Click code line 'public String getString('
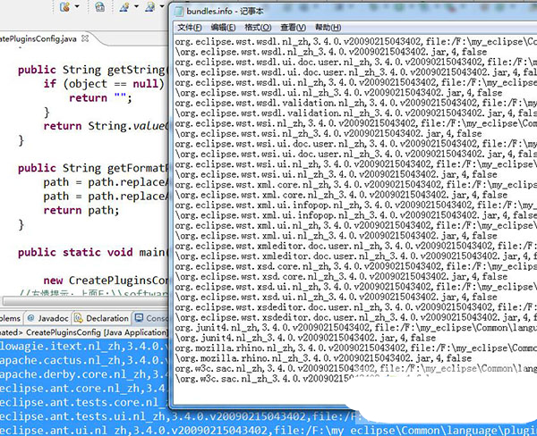The height and width of the screenshot is (436, 537). coord(93,70)
